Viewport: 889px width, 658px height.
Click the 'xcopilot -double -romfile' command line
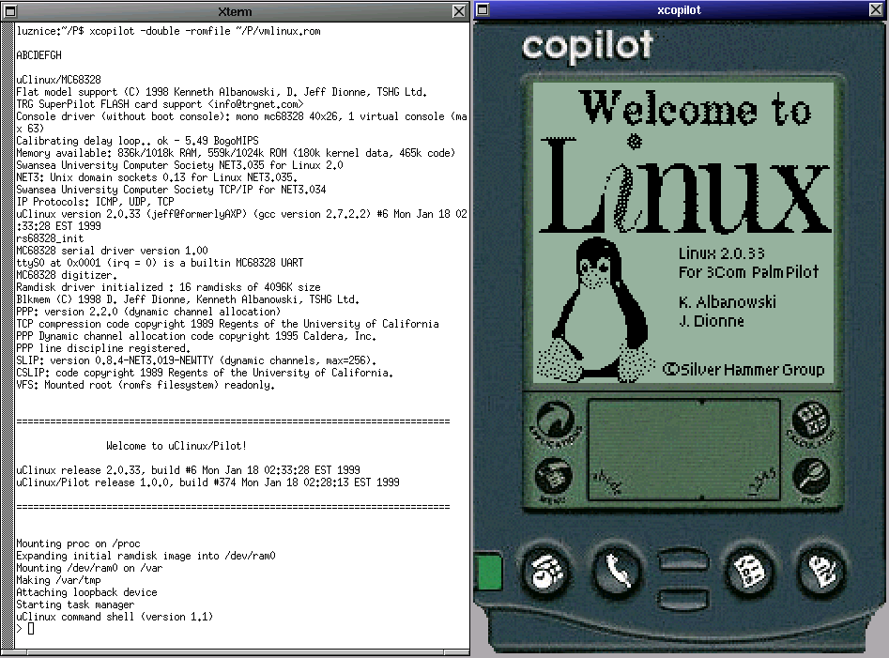click(x=168, y=31)
